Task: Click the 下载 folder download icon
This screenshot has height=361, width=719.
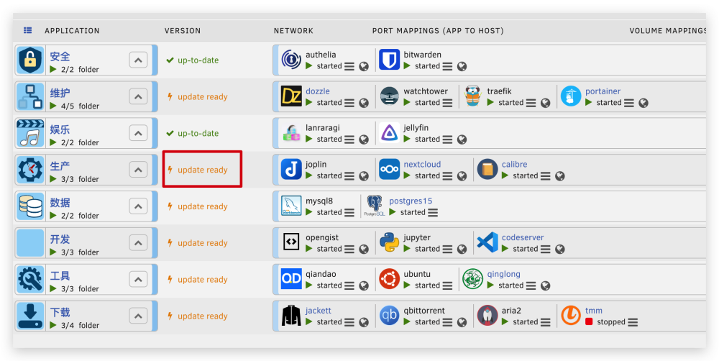Action: tap(30, 316)
